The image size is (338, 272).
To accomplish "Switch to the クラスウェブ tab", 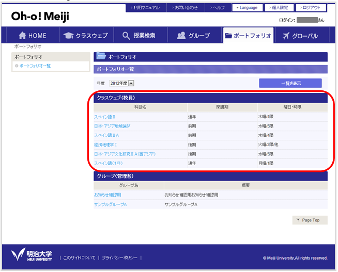I will [x=86, y=36].
